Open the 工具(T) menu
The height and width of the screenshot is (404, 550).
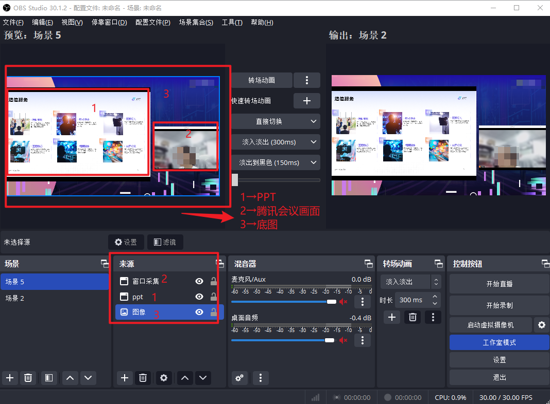[232, 22]
